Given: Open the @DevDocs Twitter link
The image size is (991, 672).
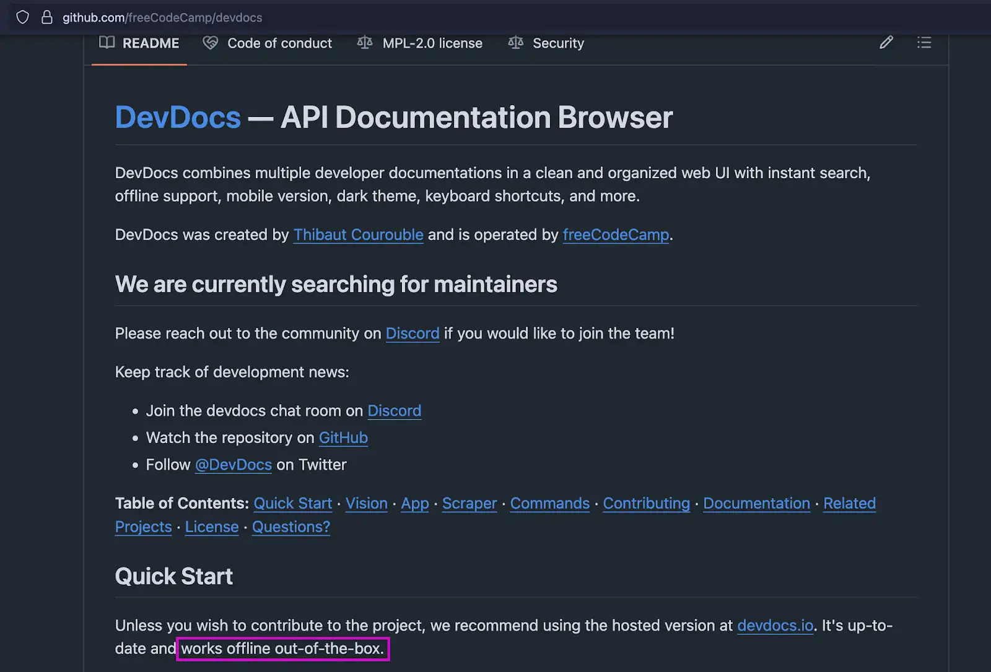Looking at the screenshot, I should [234, 465].
